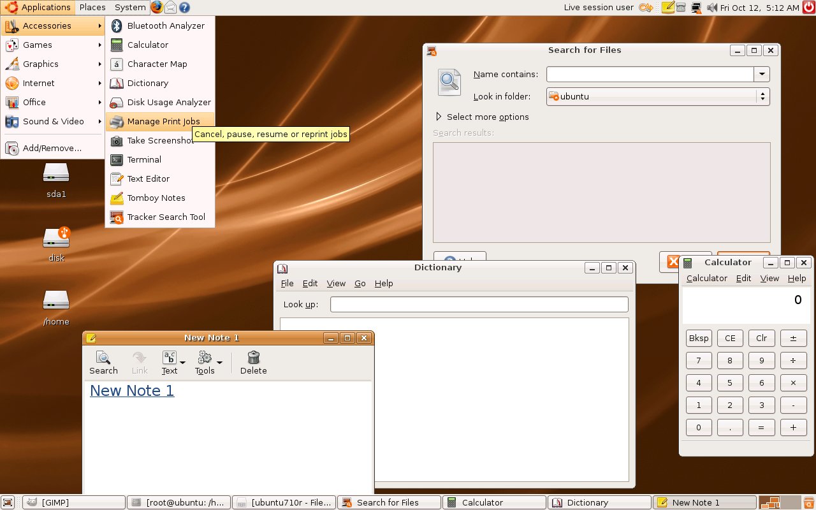Expand the Office submenu
Image resolution: width=816 pixels, height=510 pixels.
[x=54, y=102]
